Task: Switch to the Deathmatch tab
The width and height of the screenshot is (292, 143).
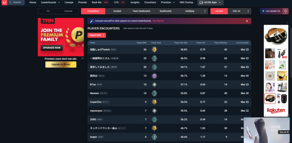Action: pos(165,11)
